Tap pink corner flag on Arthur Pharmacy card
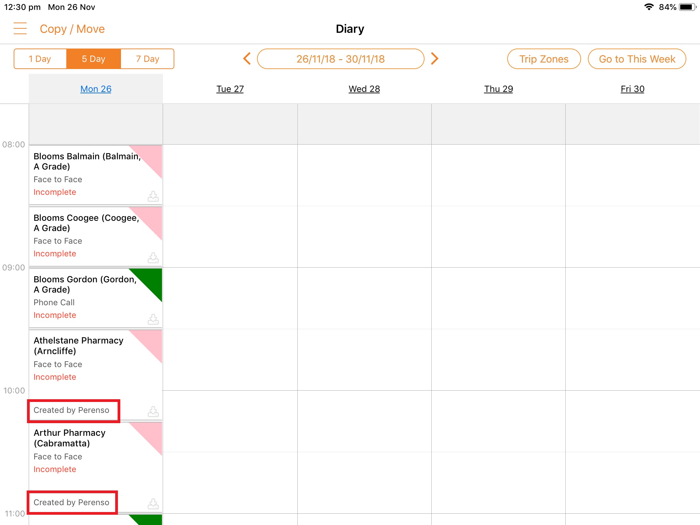 150,433
